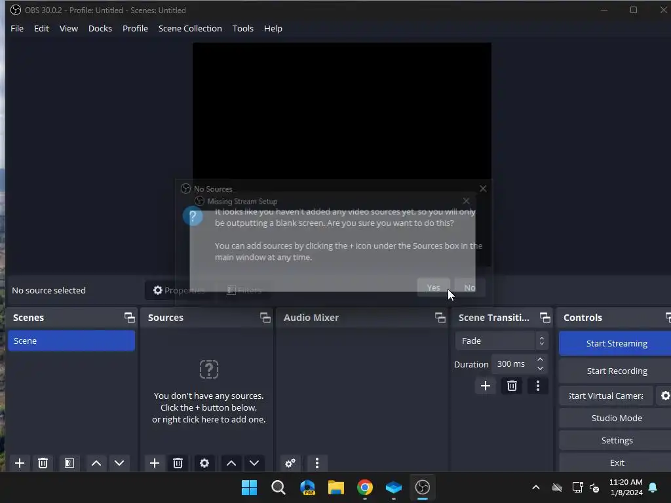Open Windows Start menu
This screenshot has width=671, height=503.
pos(249,487)
